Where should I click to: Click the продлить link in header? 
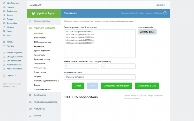click(150, 13)
